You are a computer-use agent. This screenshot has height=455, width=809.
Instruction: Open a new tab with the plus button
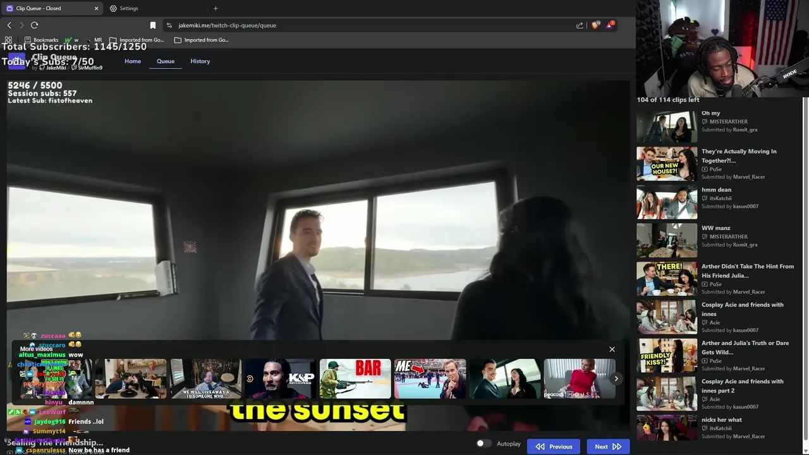tap(216, 8)
